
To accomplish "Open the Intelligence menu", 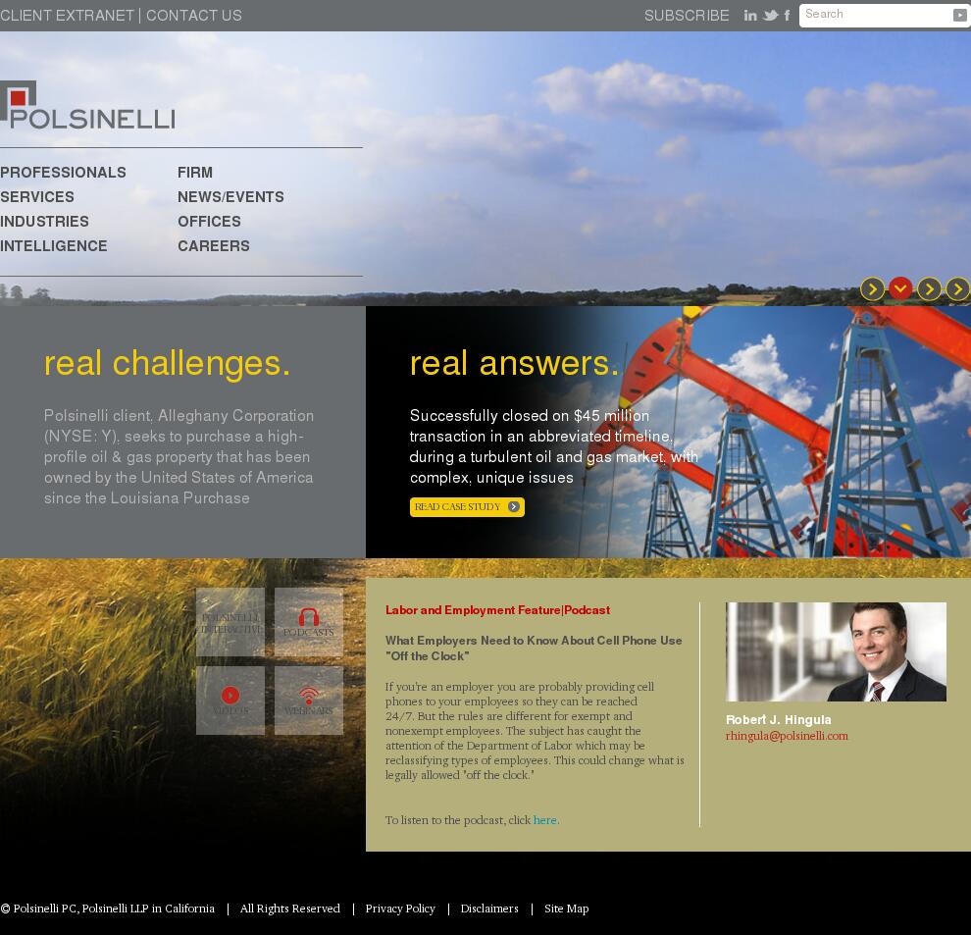I will pos(54,246).
